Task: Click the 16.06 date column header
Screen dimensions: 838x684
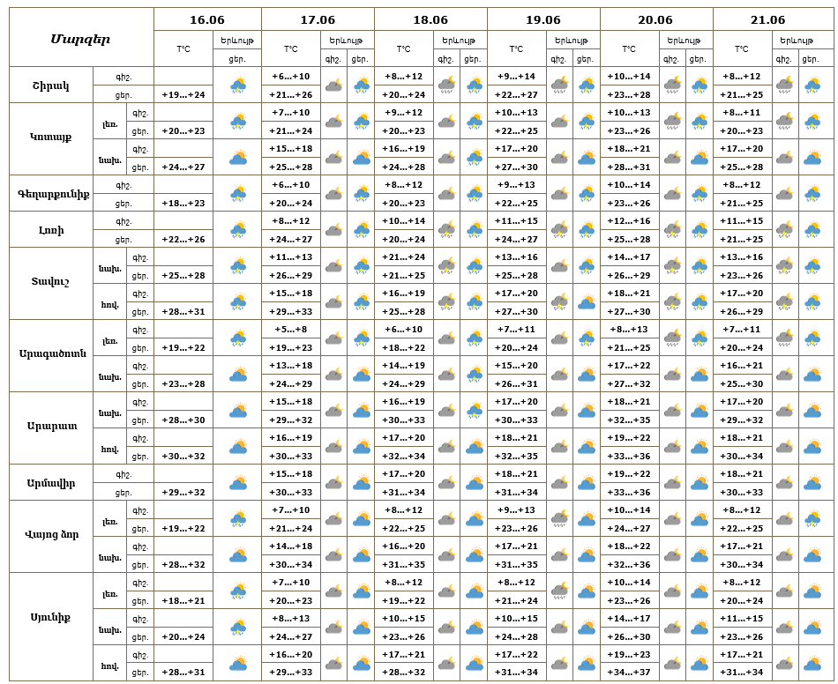Action: (x=207, y=19)
